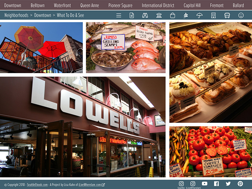The height and width of the screenshot is (189, 252).
Task: Click the Downtown breadcrumb link
Action: click(43, 15)
